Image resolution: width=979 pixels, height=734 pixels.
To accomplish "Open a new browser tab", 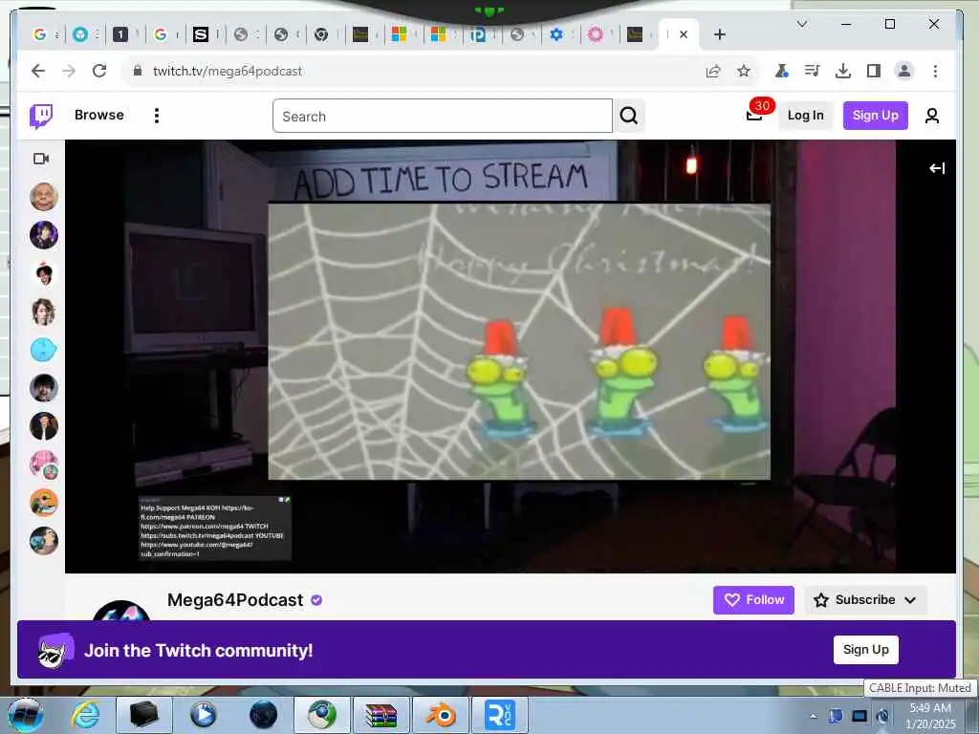I will pyautogui.click(x=719, y=34).
